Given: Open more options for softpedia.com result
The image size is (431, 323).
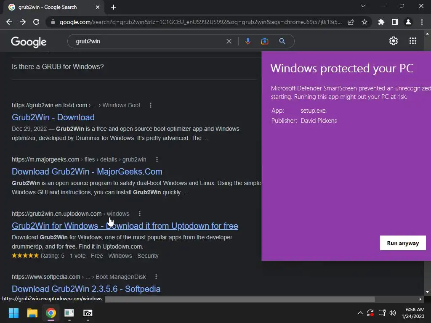Looking at the screenshot, I should [x=156, y=277].
